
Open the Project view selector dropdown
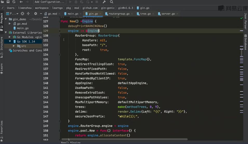tap(12, 14)
